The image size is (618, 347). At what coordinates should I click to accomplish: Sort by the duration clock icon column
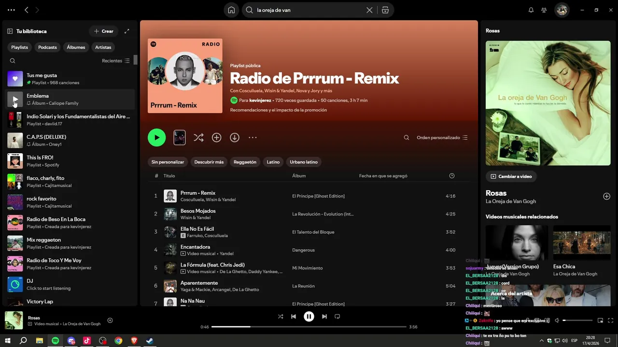coord(452,176)
